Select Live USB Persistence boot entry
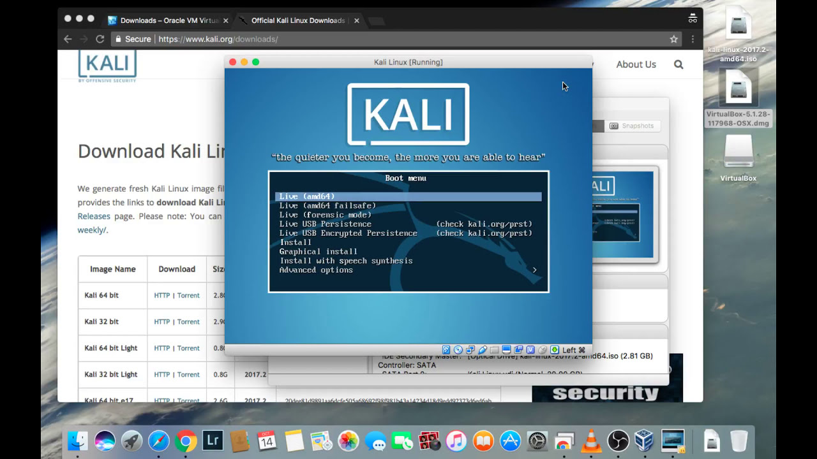The width and height of the screenshot is (817, 459). click(x=408, y=224)
